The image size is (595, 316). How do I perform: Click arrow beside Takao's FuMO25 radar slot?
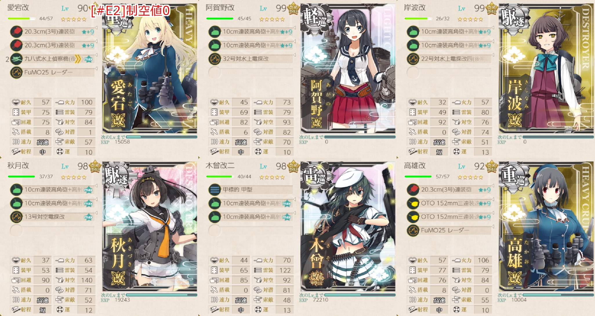pyautogui.click(x=493, y=227)
